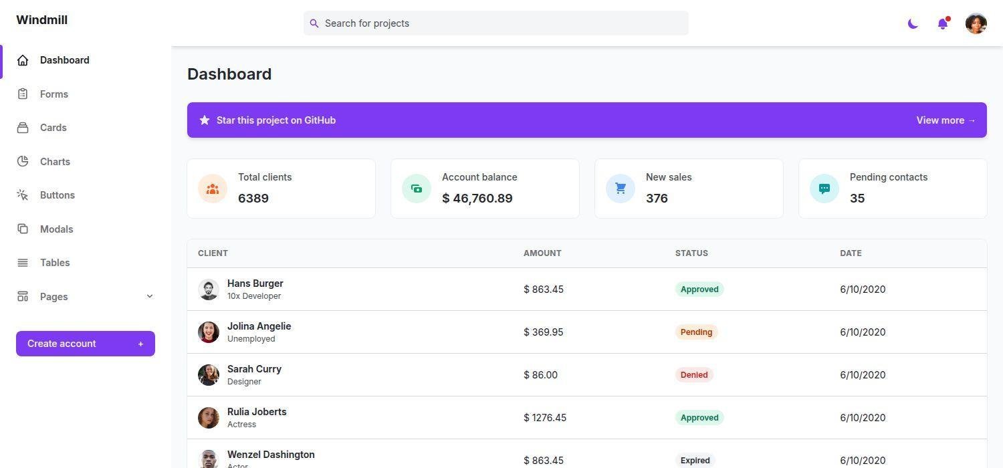Click the Tables list icon

[23, 263]
